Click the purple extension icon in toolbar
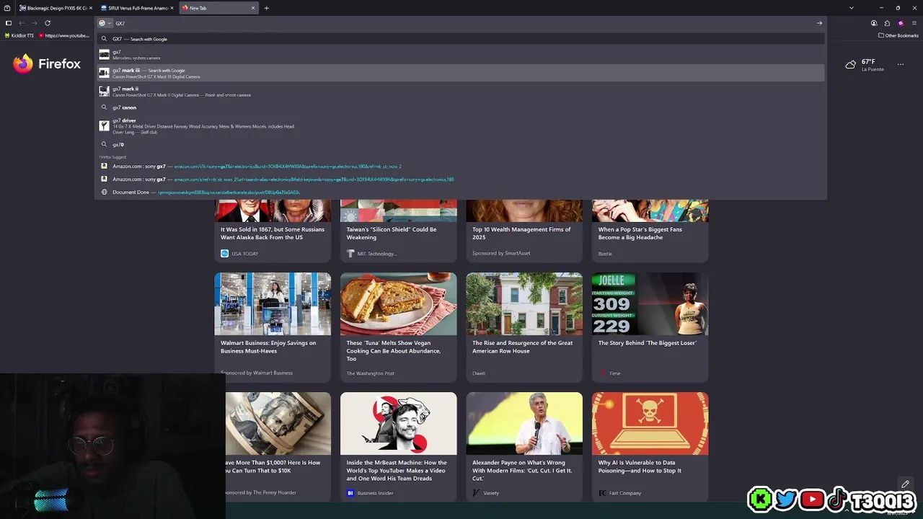 coord(900,23)
